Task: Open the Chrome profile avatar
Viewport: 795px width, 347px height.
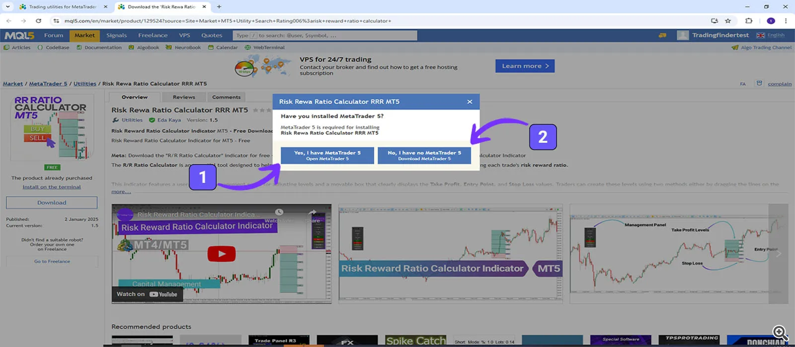Action: pos(771,21)
